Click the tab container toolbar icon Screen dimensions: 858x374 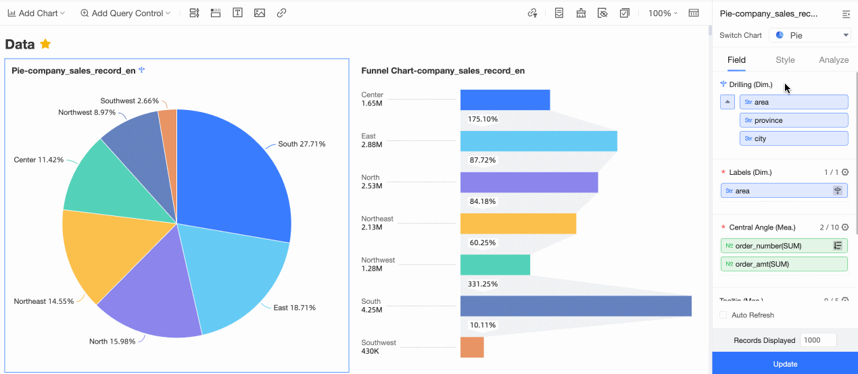tap(216, 13)
